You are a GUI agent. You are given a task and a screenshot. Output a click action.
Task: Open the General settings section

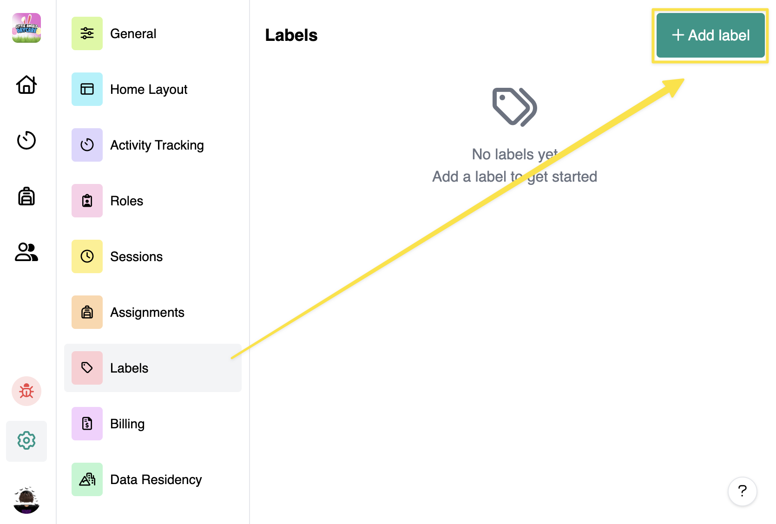(133, 33)
